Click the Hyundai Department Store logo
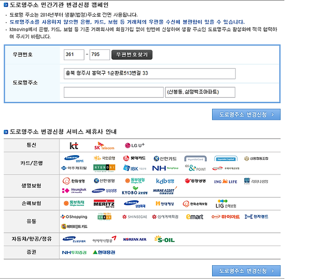Screen dimensions: 332x279 point(104,168)
